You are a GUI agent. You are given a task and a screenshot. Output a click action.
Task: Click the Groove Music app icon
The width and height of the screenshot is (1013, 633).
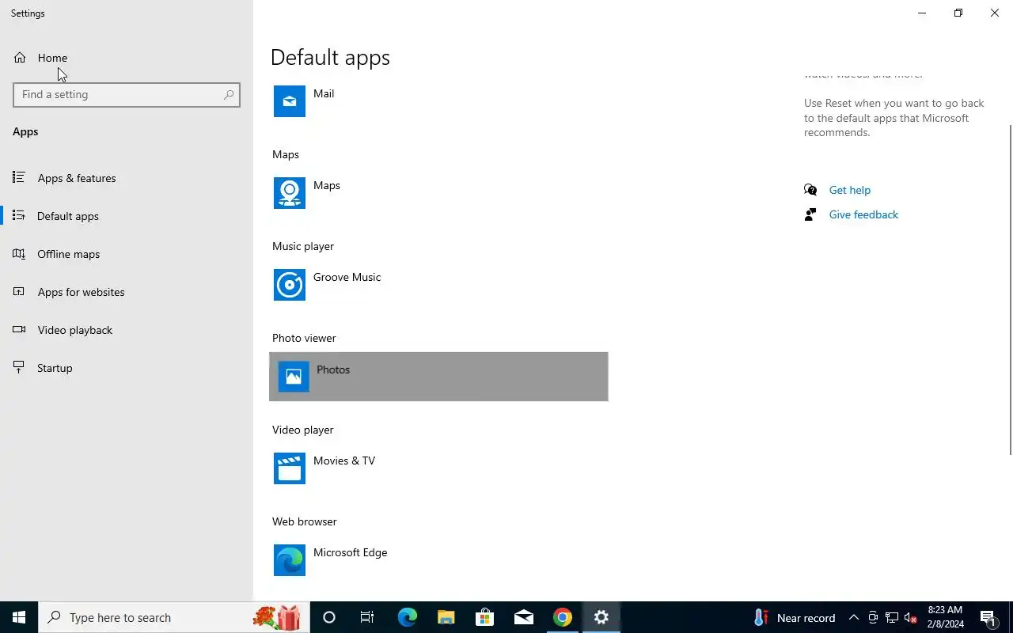pyautogui.click(x=290, y=285)
